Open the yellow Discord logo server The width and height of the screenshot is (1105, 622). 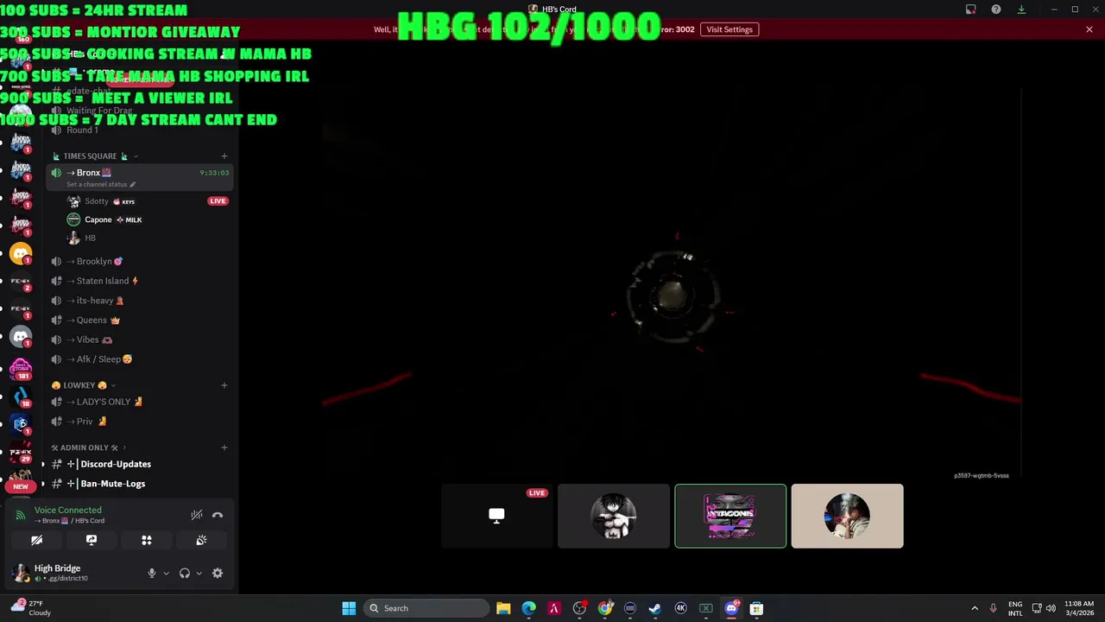pyautogui.click(x=21, y=253)
